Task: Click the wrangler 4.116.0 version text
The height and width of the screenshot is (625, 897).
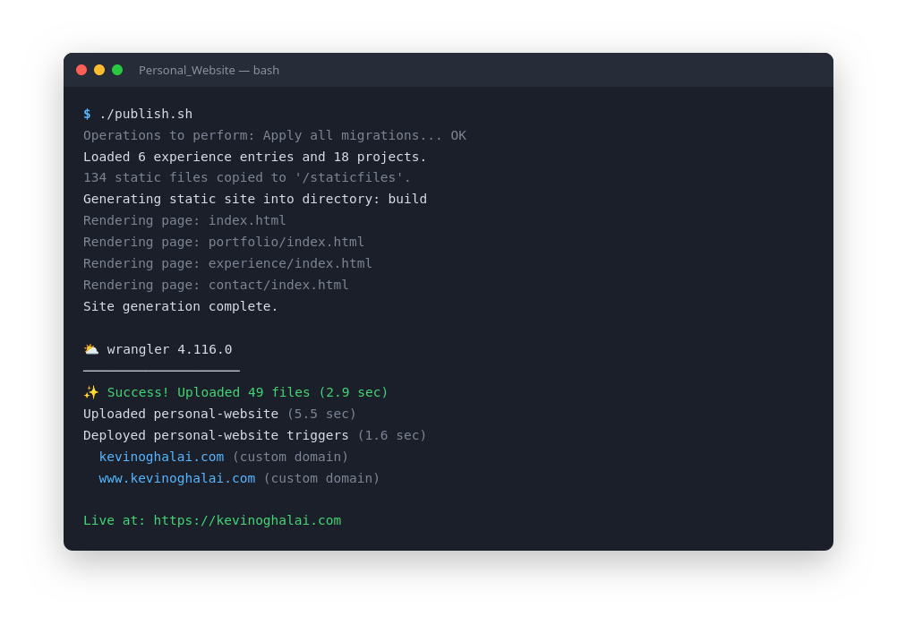Action: [169, 349]
